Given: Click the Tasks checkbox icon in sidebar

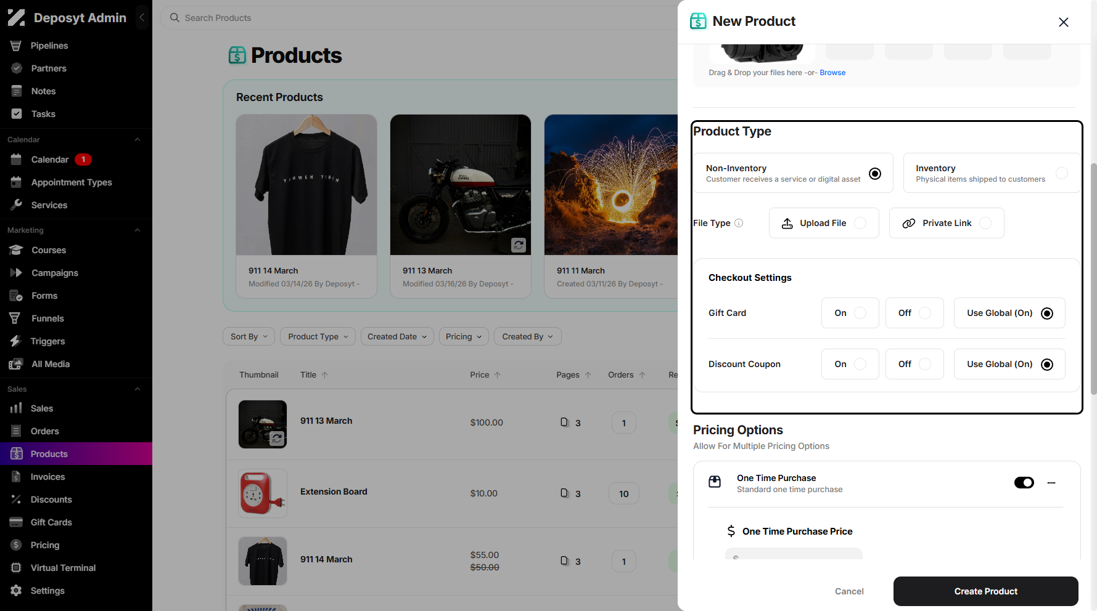Looking at the screenshot, I should coord(17,114).
